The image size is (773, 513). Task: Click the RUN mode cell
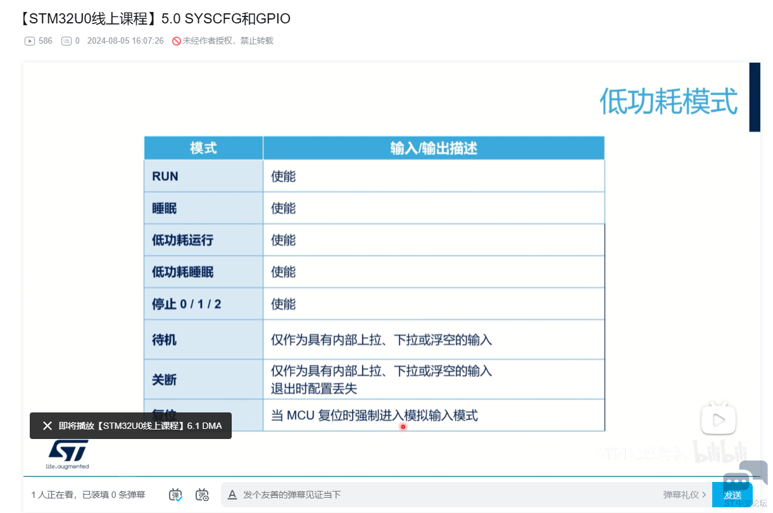[203, 176]
